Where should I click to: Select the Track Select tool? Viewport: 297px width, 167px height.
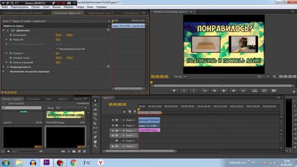click(95, 105)
